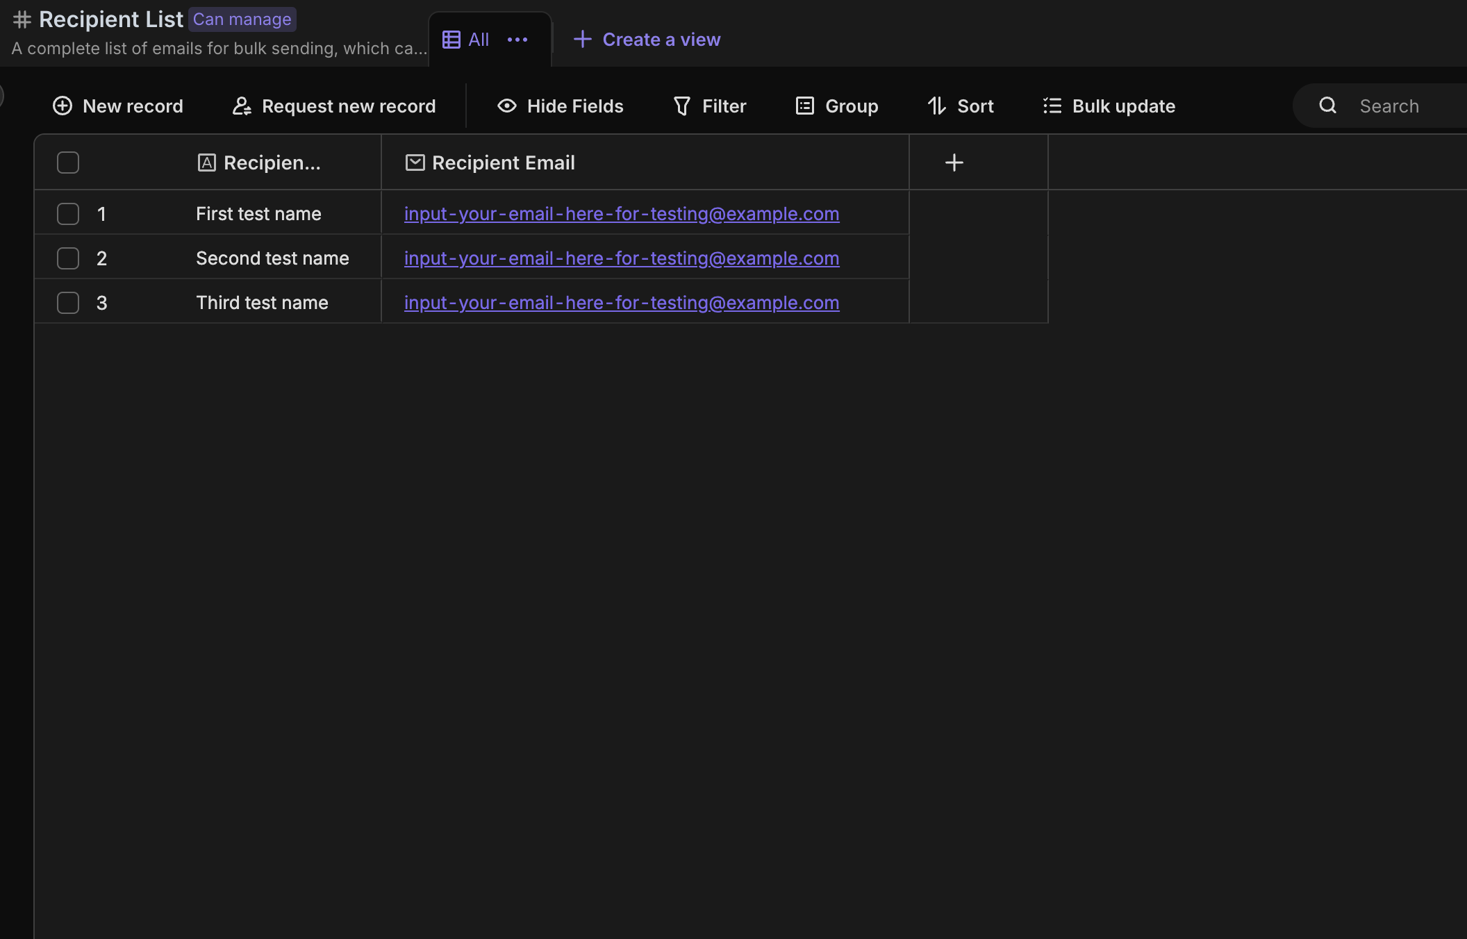Click the Search magnifier icon
Image resolution: width=1467 pixels, height=939 pixels.
1327,103
